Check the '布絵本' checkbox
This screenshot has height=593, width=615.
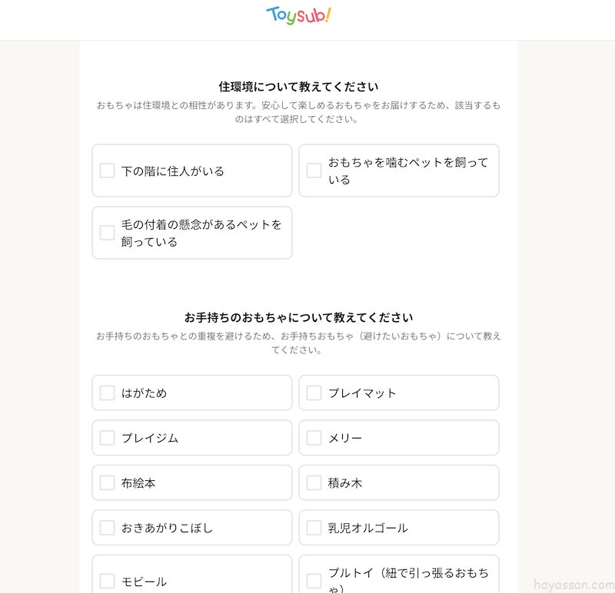pyautogui.click(x=108, y=482)
